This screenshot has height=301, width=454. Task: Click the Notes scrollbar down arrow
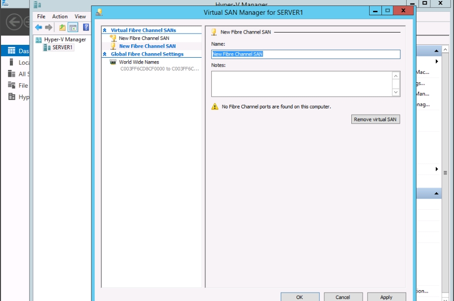pos(396,92)
